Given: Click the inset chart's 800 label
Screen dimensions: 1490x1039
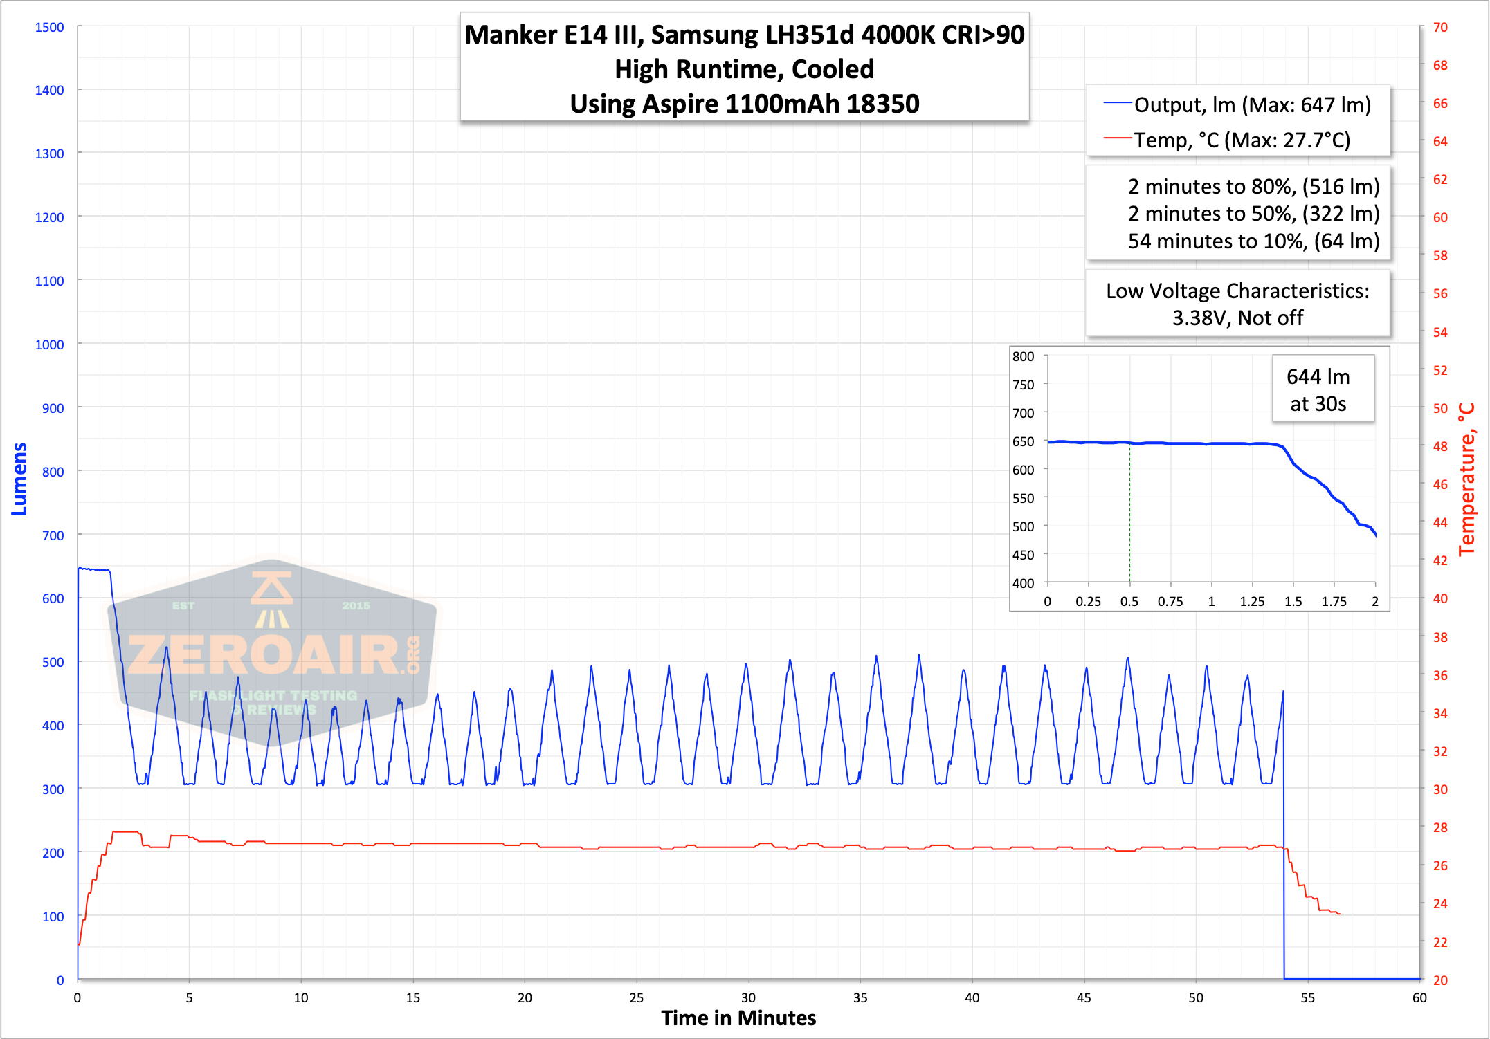Looking at the screenshot, I should tap(1023, 356).
